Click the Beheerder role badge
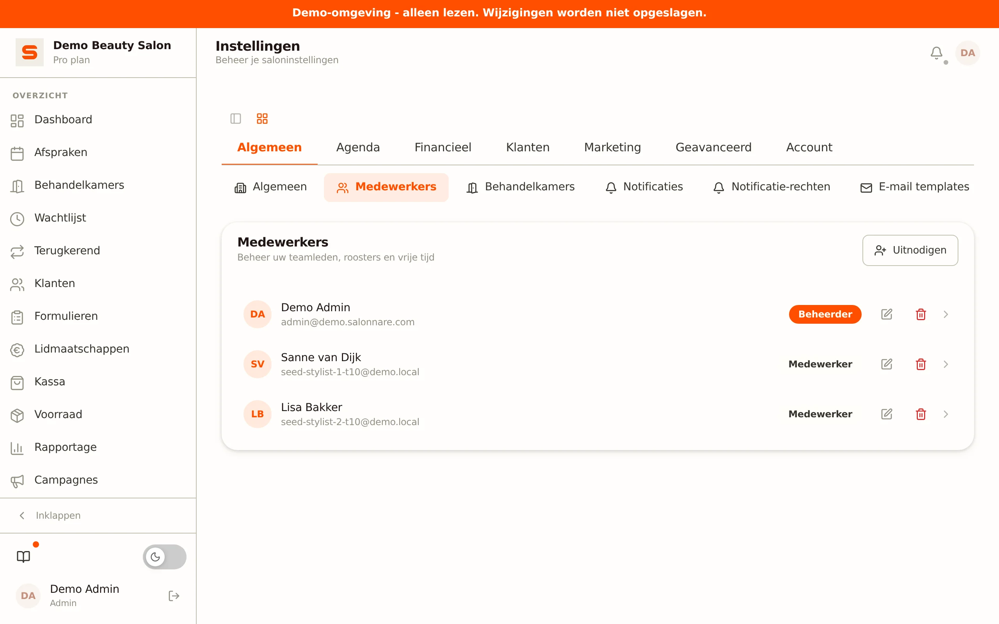 tap(825, 314)
